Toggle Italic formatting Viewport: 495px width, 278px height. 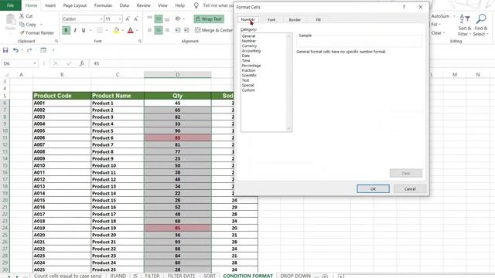point(75,30)
